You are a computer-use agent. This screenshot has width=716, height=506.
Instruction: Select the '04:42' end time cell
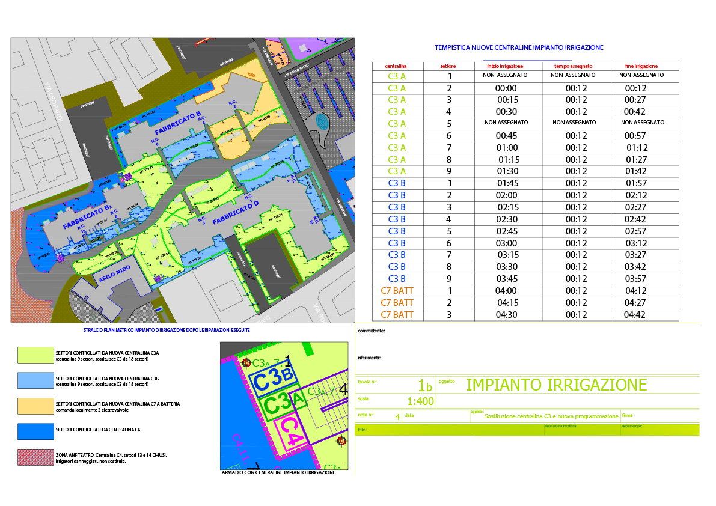pyautogui.click(x=635, y=315)
